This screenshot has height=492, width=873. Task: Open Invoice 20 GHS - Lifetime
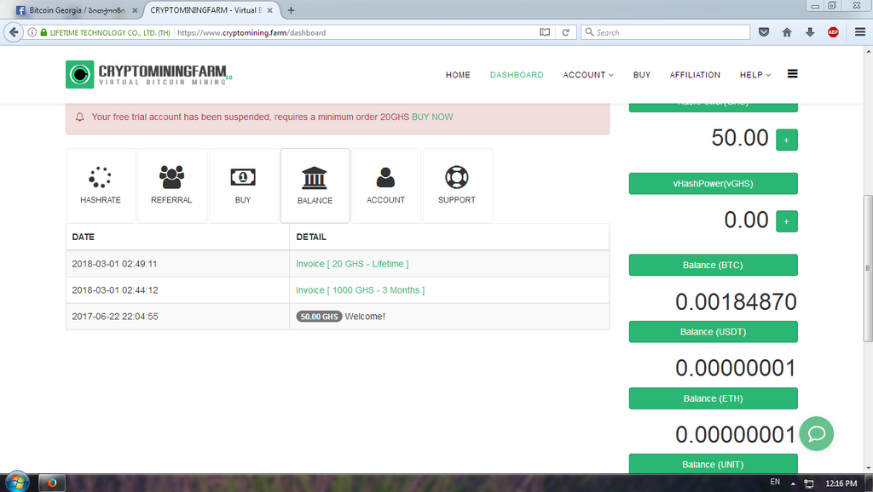352,264
